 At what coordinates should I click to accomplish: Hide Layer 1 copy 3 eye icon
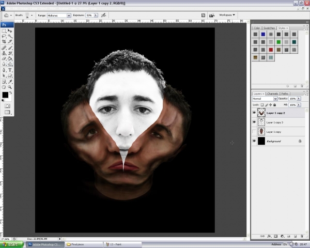tap(254, 122)
